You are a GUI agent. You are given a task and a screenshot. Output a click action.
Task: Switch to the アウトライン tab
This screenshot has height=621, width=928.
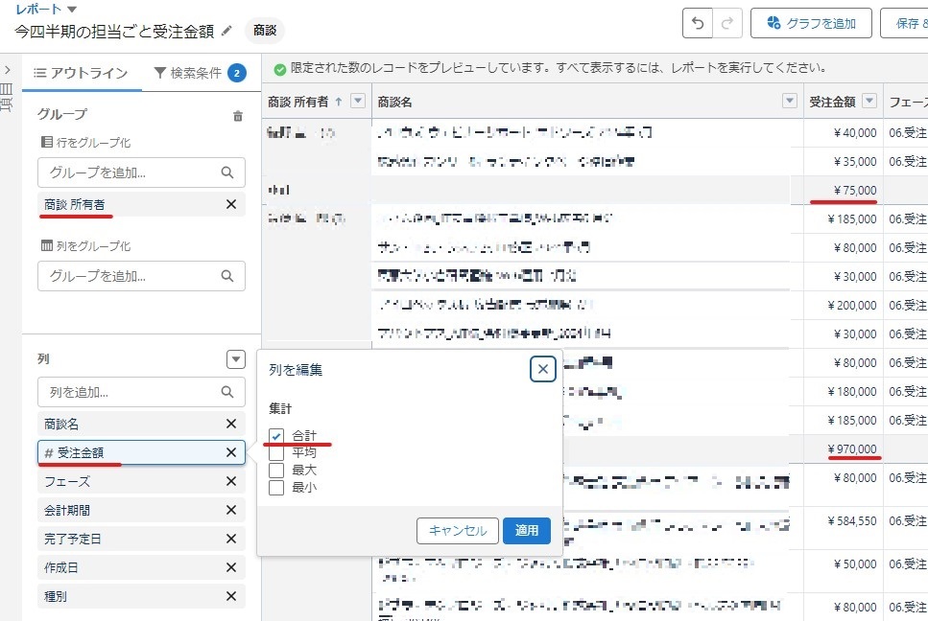pos(82,73)
